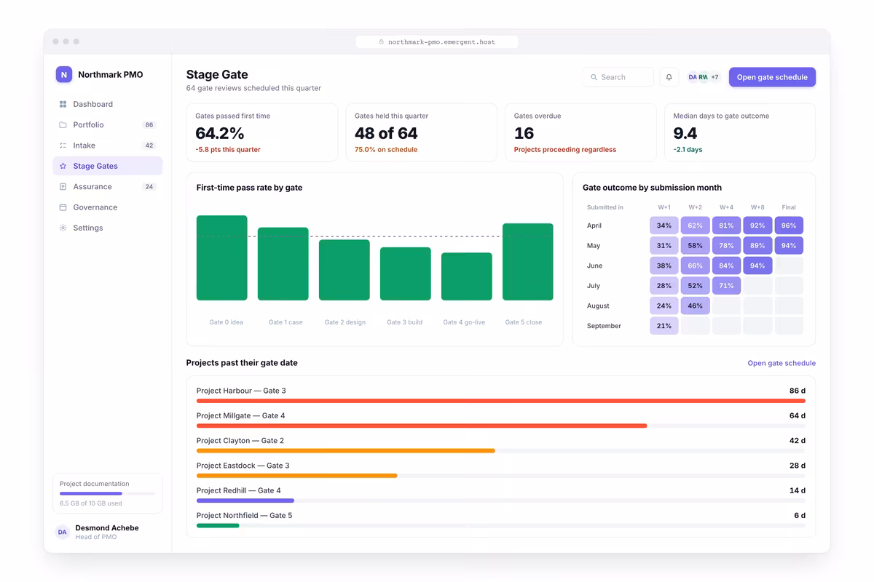Open notifications with the bell icon

pos(669,77)
